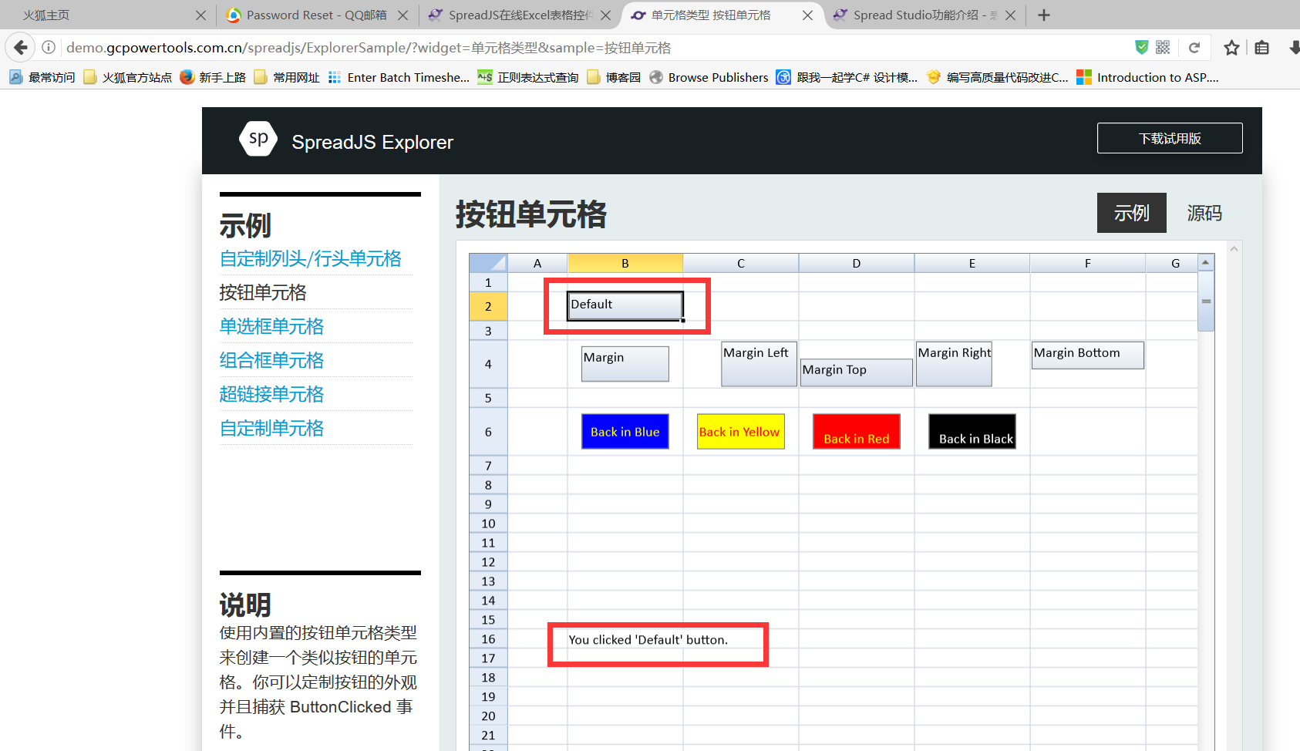Open 按钮单元格 sample in sidebar

263,292
